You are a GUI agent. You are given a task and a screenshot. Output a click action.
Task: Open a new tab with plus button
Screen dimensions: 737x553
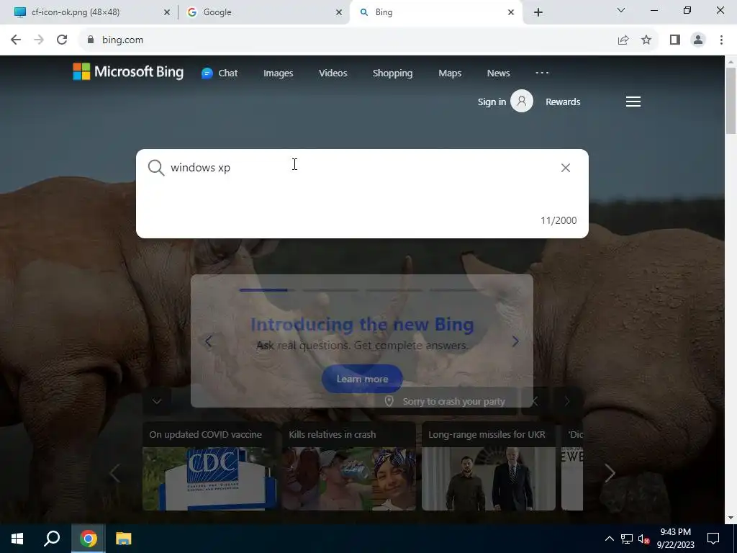coord(538,12)
